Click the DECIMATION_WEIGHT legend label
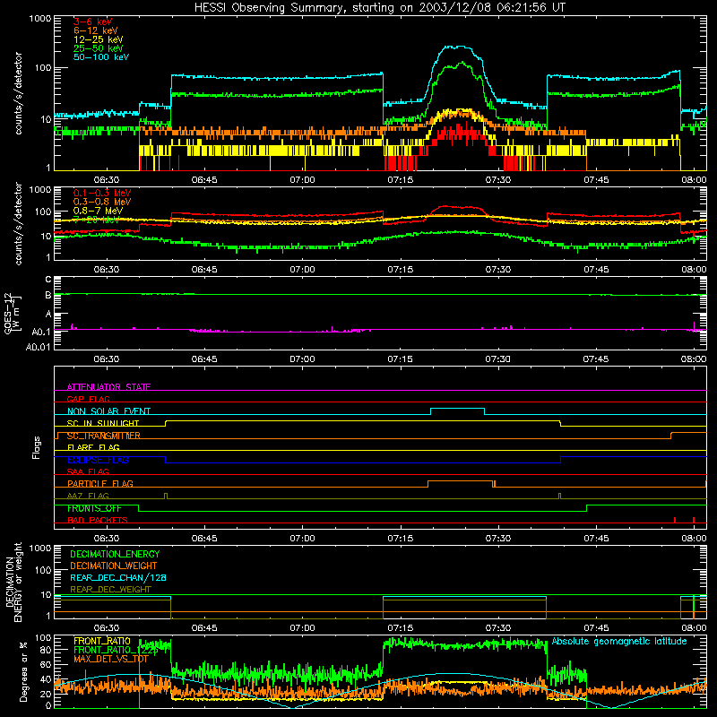 tap(114, 566)
